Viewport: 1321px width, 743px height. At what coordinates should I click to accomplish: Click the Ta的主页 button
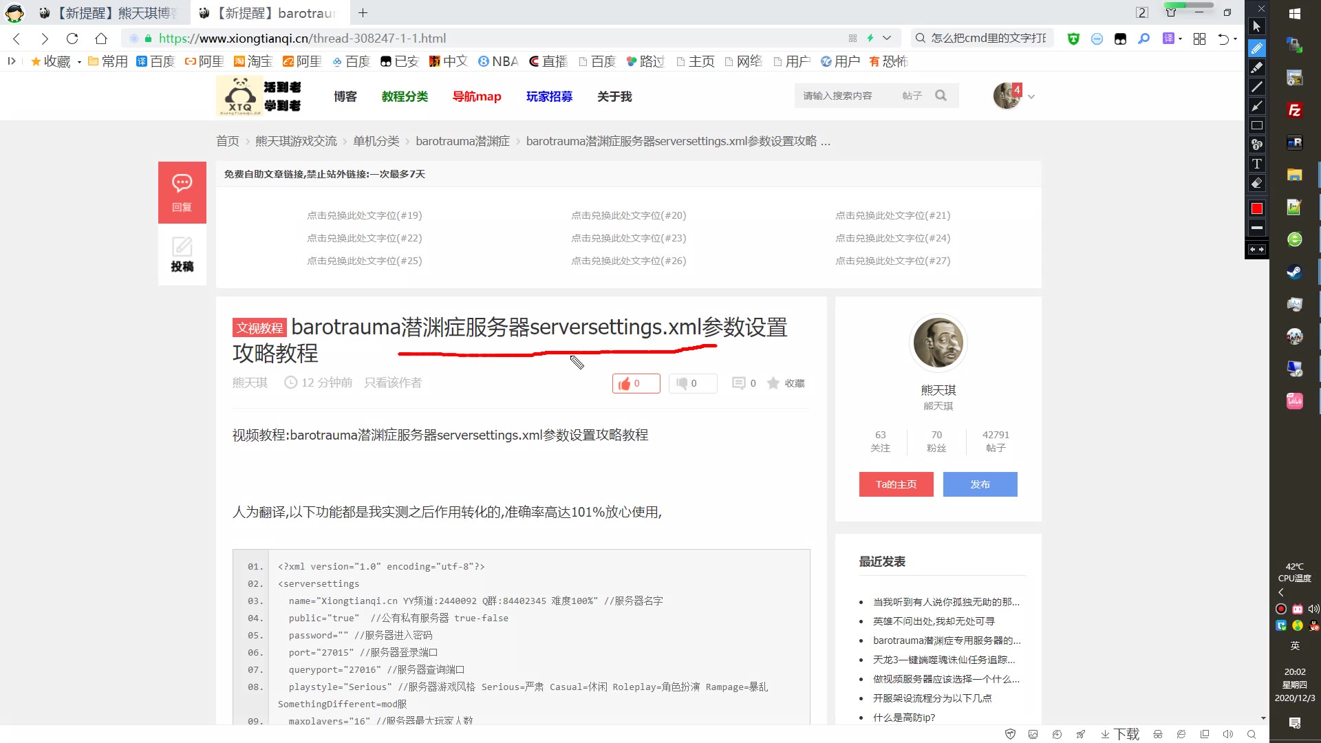pyautogui.click(x=896, y=484)
